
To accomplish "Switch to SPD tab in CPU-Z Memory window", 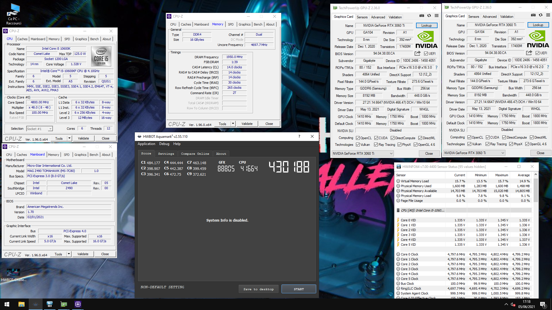I will 231,24.
